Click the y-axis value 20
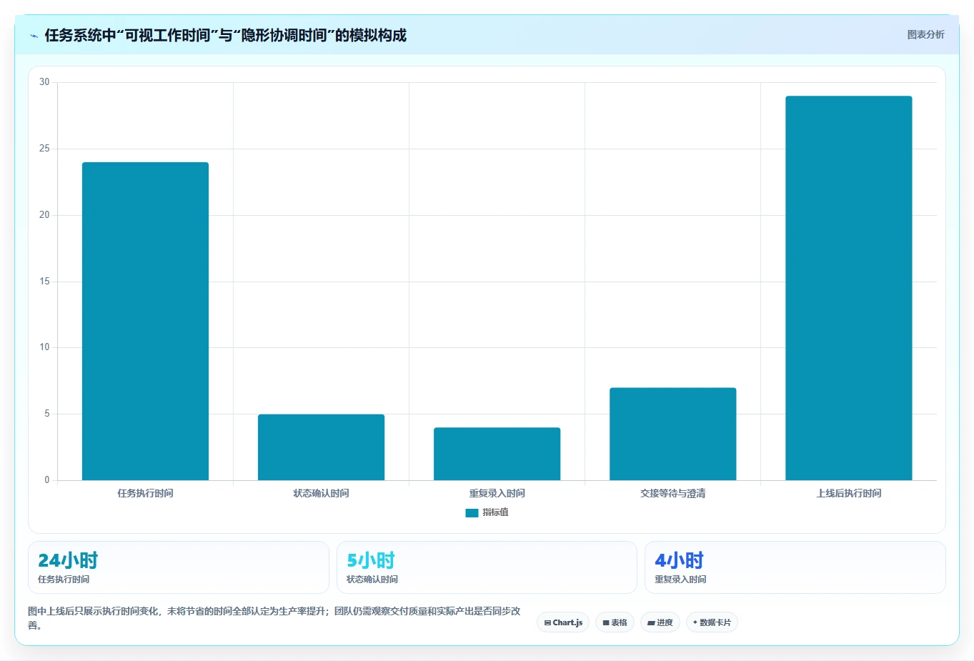This screenshot has height=661, width=974. click(44, 215)
